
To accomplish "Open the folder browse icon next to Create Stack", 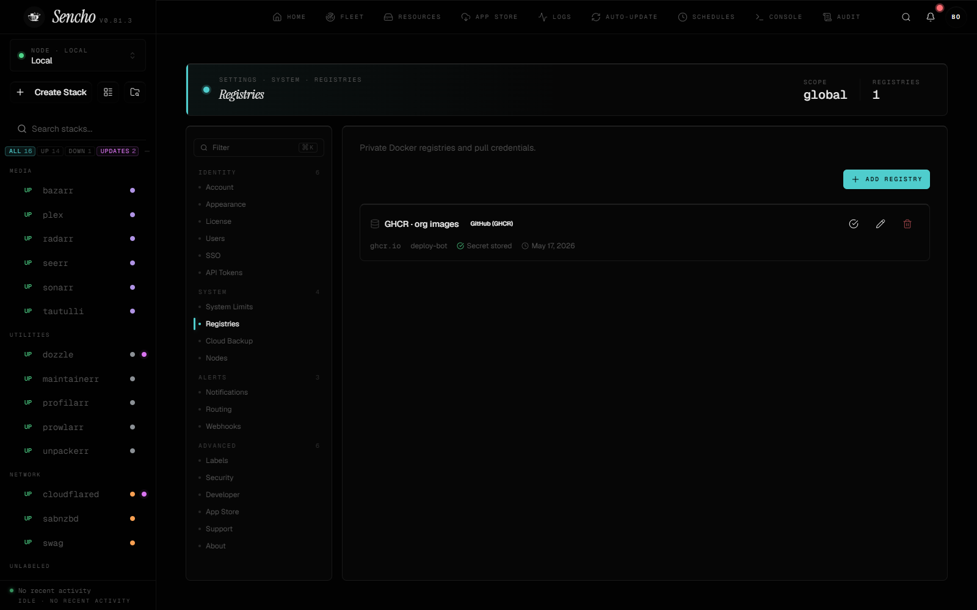I will pos(135,92).
